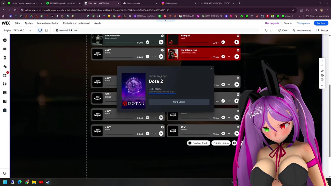Click Spotify icon on Hard Being Hot track
This screenshot has width=331, height=186.
pyautogui.click(x=238, y=50)
